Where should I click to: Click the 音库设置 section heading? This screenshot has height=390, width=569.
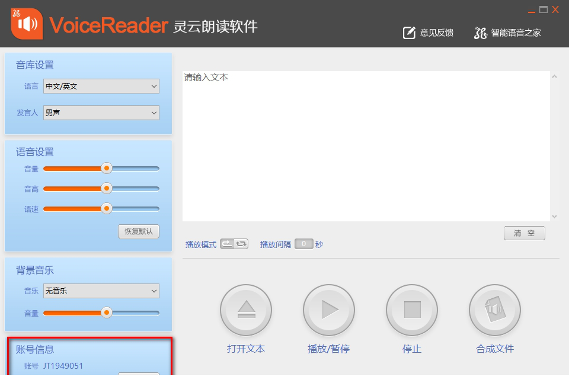point(35,65)
